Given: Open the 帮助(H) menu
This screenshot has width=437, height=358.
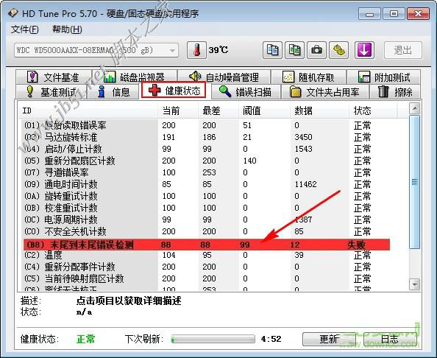Looking at the screenshot, I should click(x=67, y=29).
